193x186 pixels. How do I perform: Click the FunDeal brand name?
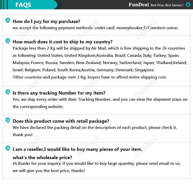pyautogui.click(x=138, y=5)
